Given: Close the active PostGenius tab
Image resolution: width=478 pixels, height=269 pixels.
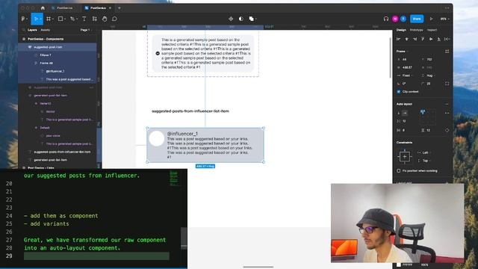Looking at the screenshot, I should point(110,8).
